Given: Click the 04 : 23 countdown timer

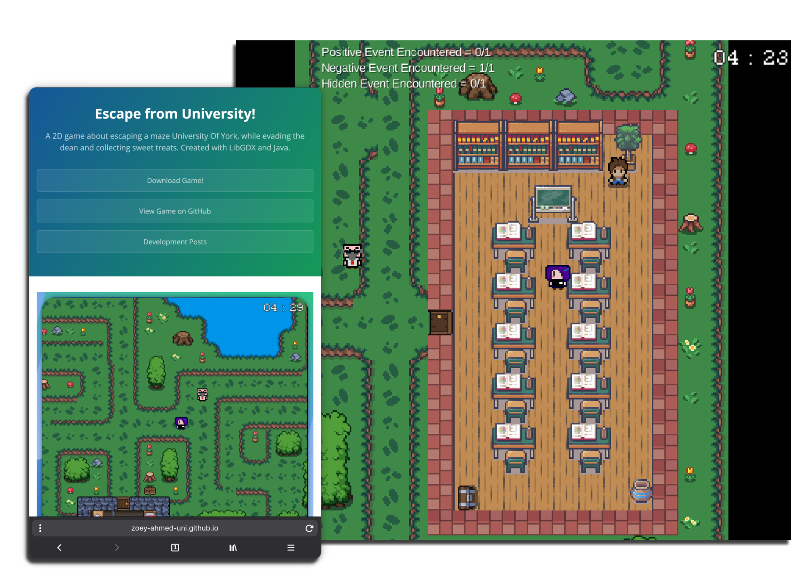Looking at the screenshot, I should tap(750, 58).
